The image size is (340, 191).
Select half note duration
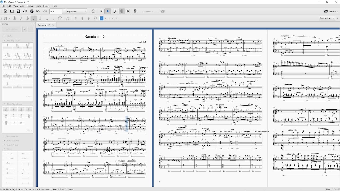[x=40, y=18]
